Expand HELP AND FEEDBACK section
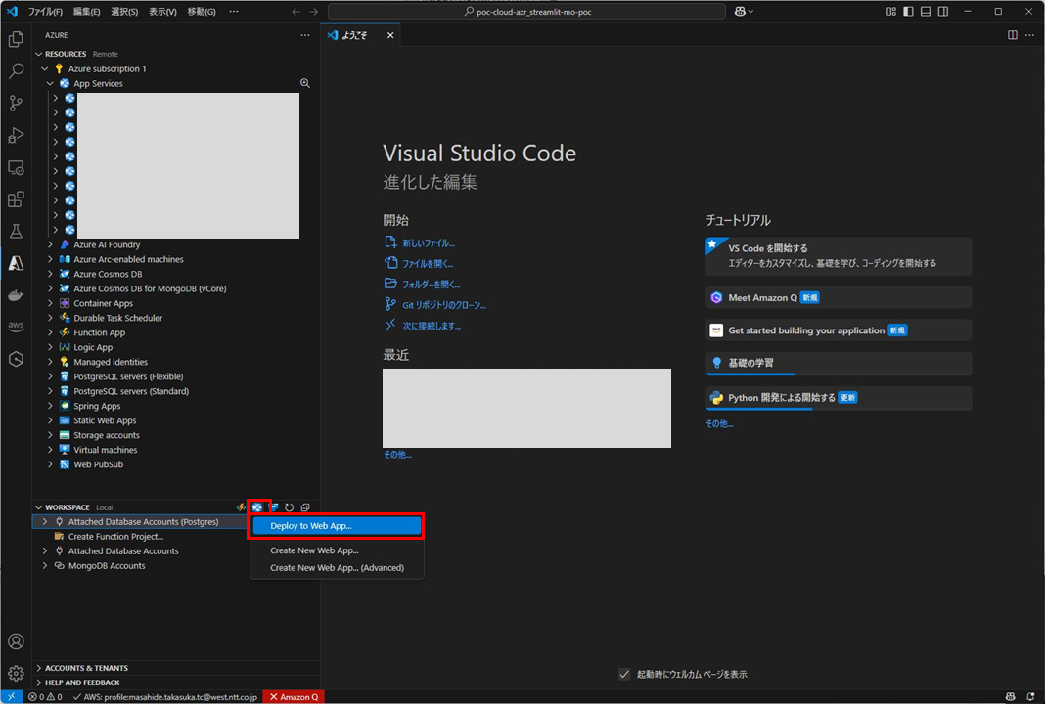This screenshot has width=1045, height=704. click(x=176, y=682)
